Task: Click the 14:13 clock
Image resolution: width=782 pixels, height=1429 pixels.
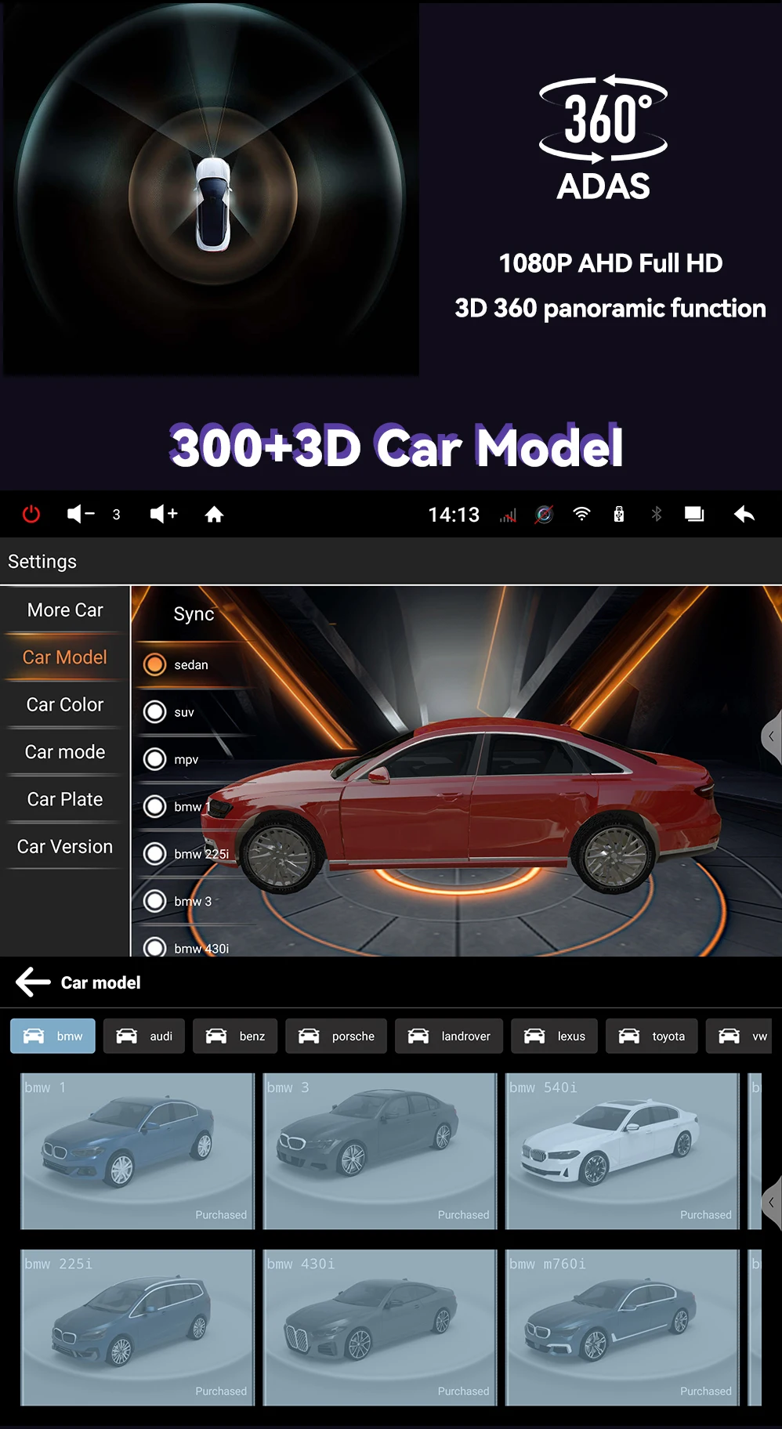Action: point(454,515)
